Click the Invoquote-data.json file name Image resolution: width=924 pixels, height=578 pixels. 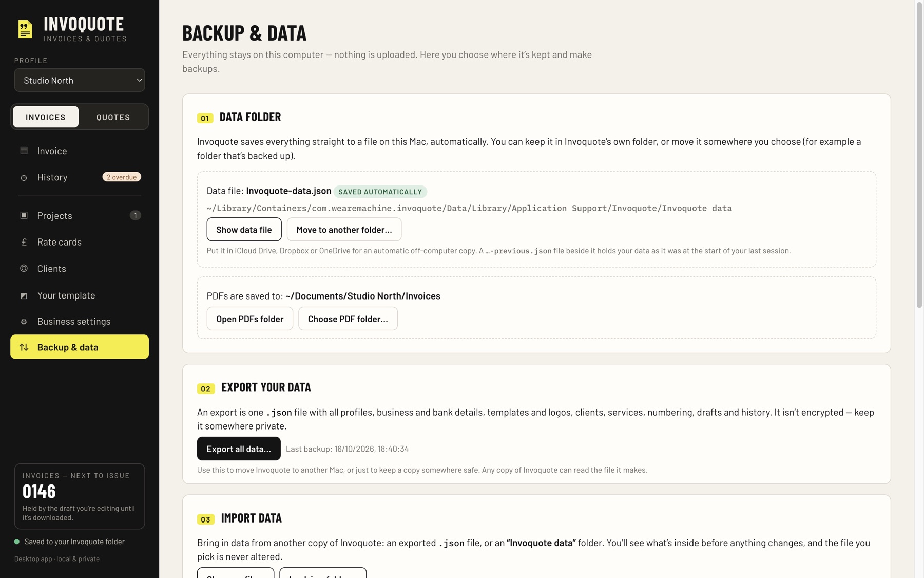(x=288, y=191)
